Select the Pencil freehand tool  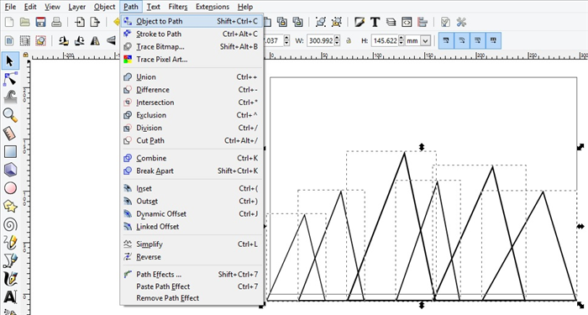click(10, 242)
